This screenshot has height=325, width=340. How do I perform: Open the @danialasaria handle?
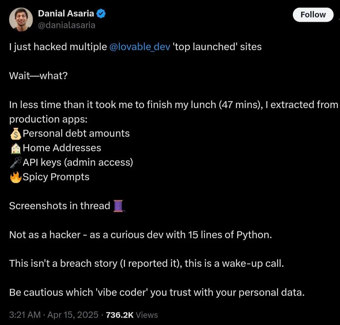66,25
